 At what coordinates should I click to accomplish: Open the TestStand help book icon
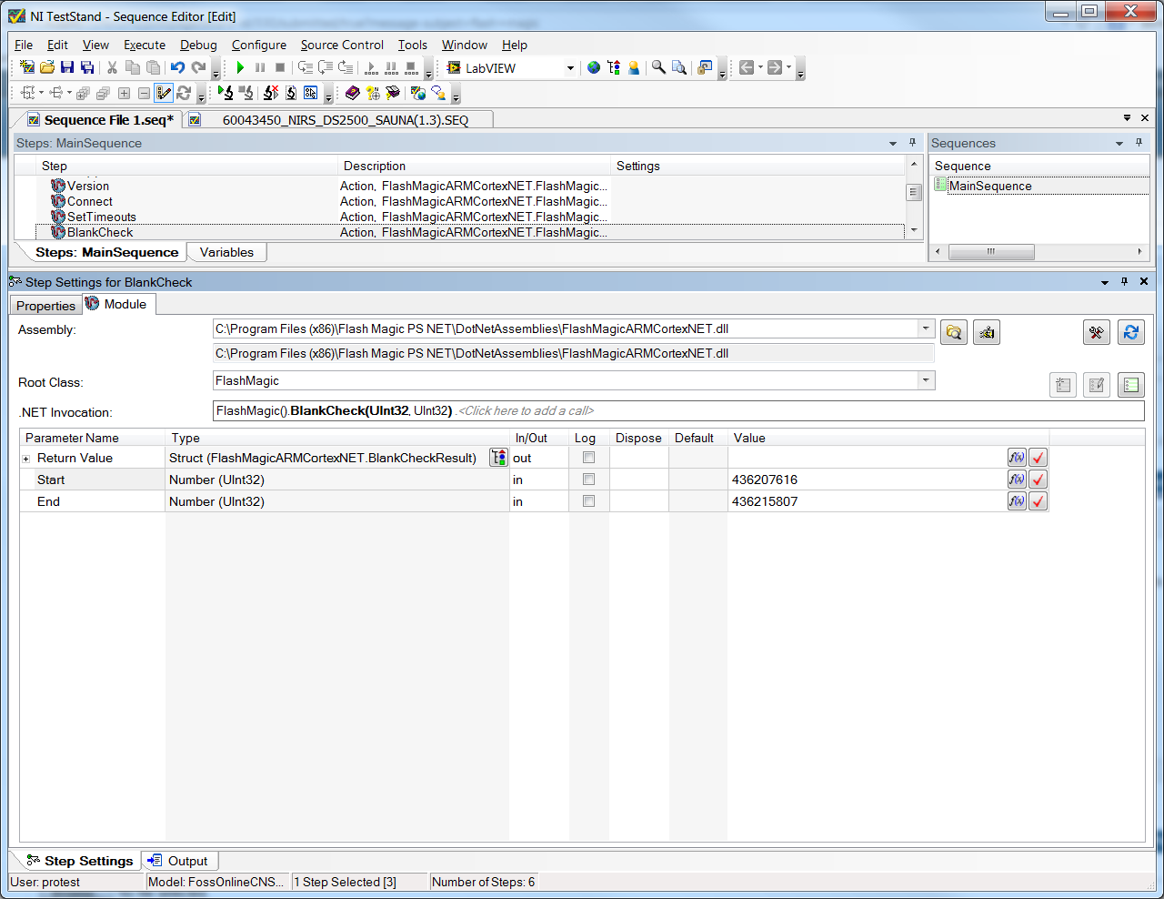point(353,93)
